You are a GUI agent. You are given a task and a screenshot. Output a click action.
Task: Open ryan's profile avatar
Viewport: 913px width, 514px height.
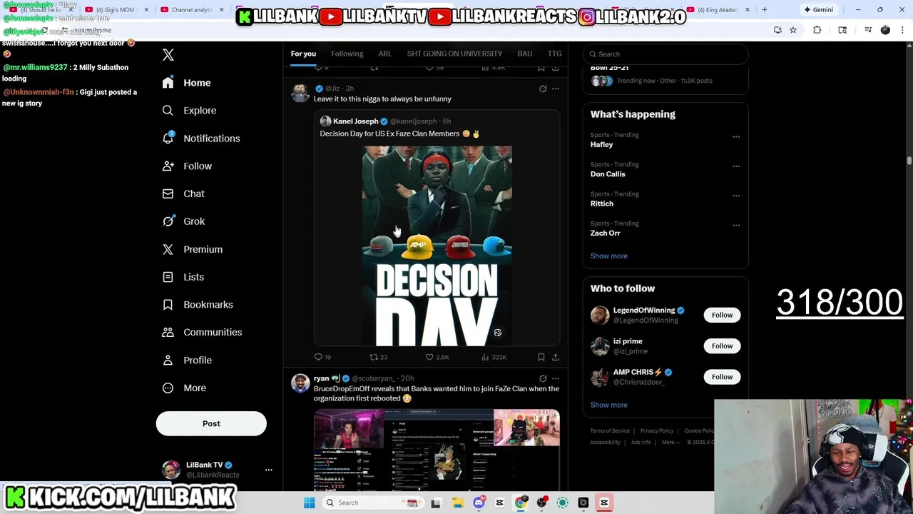point(300,383)
